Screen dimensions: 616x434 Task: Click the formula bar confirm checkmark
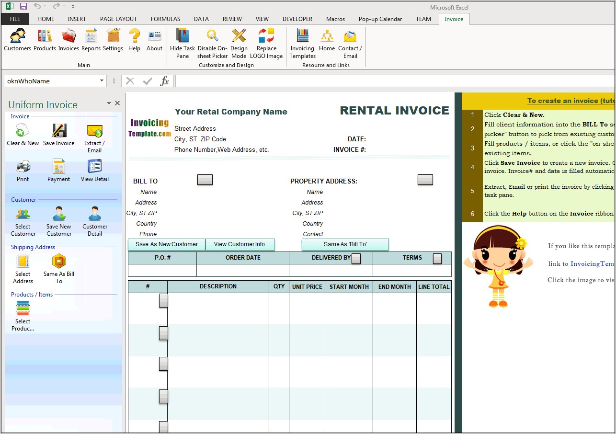coord(148,81)
